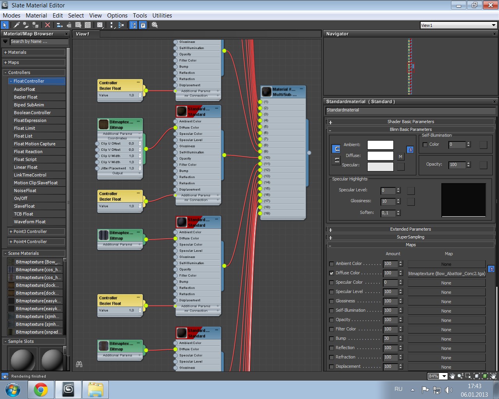Click None button for Ambient Color map
The height and width of the screenshot is (399, 499).
pos(447,264)
